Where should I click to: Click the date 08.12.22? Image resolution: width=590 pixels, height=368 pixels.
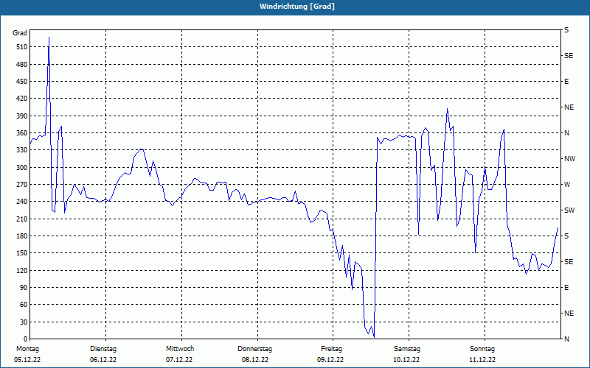pyautogui.click(x=255, y=360)
